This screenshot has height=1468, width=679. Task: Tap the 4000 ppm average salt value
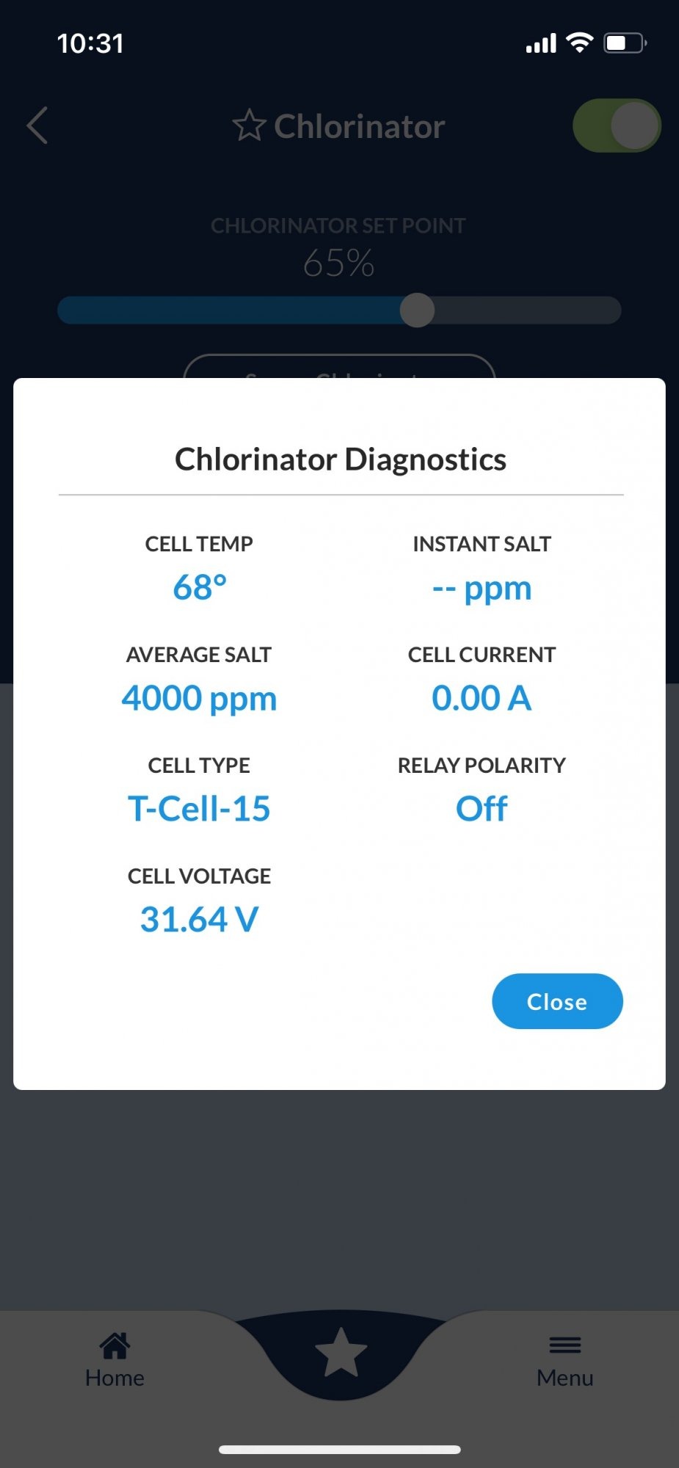click(x=199, y=698)
